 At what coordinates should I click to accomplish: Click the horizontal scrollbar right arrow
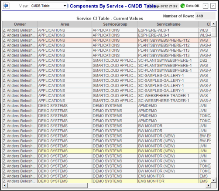[x=209, y=185]
